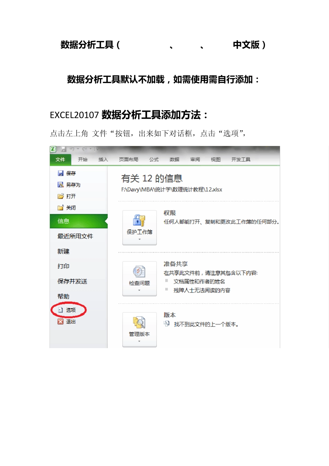Switch to the 数据 ribbon tab
This screenshot has height=466, width=329.
pos(175,159)
